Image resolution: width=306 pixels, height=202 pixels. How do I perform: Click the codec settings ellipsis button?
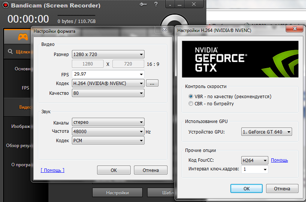click(x=152, y=83)
